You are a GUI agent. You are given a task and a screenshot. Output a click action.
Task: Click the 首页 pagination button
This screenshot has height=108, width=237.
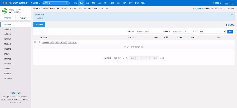132,58
